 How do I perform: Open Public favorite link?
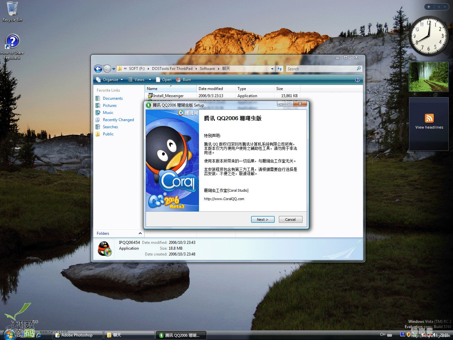click(108, 134)
